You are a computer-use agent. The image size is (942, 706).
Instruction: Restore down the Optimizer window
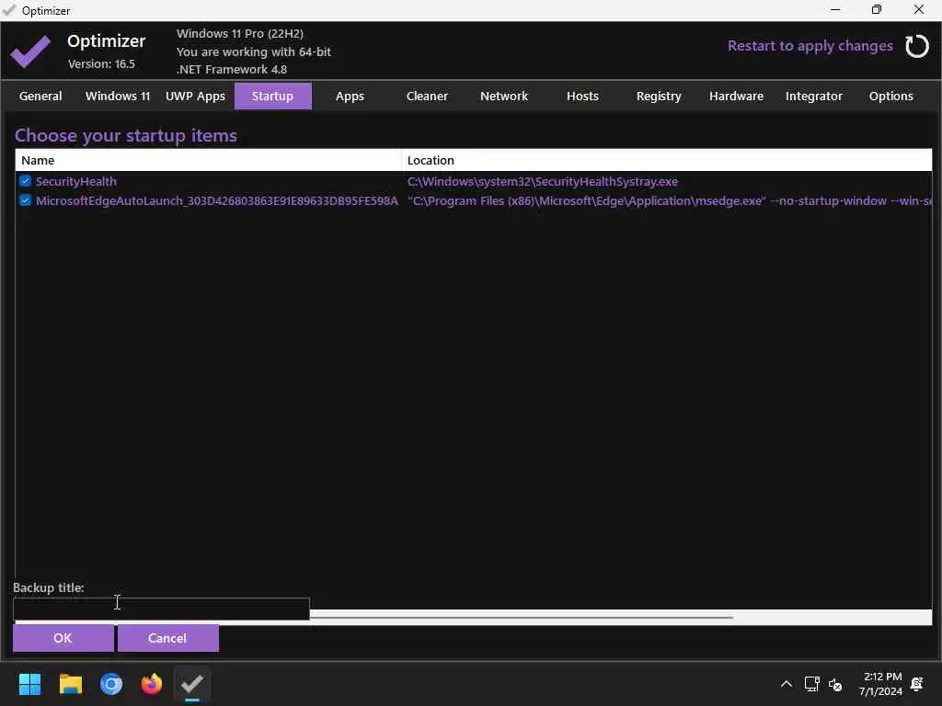click(x=877, y=10)
